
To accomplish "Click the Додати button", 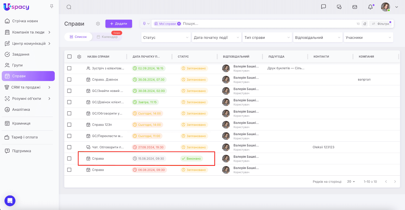I will [119, 24].
